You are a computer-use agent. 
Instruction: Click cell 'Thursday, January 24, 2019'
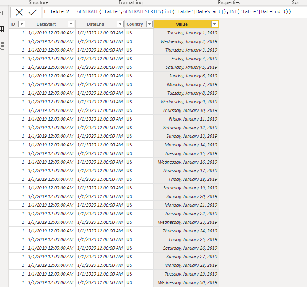(x=186, y=231)
